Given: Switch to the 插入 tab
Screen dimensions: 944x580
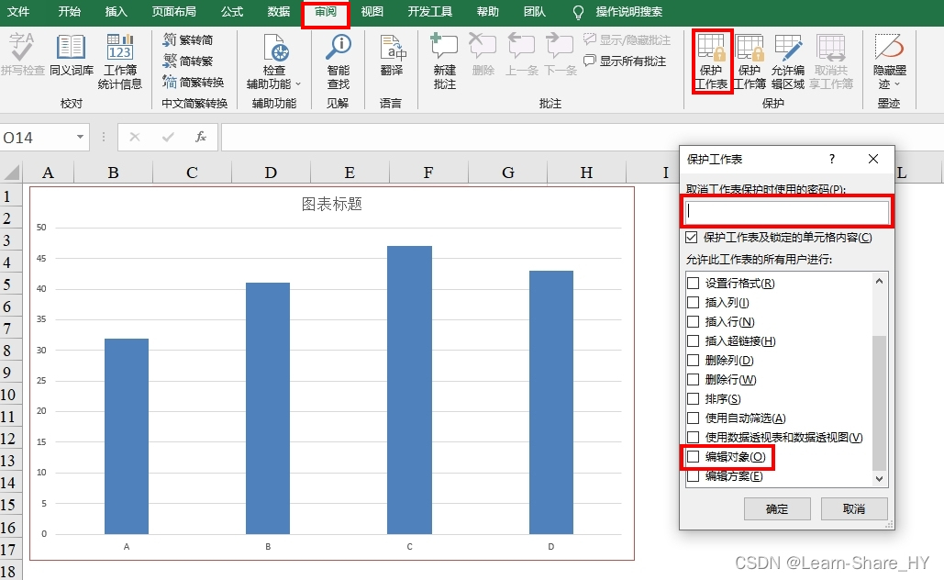Looking at the screenshot, I should pos(117,11).
